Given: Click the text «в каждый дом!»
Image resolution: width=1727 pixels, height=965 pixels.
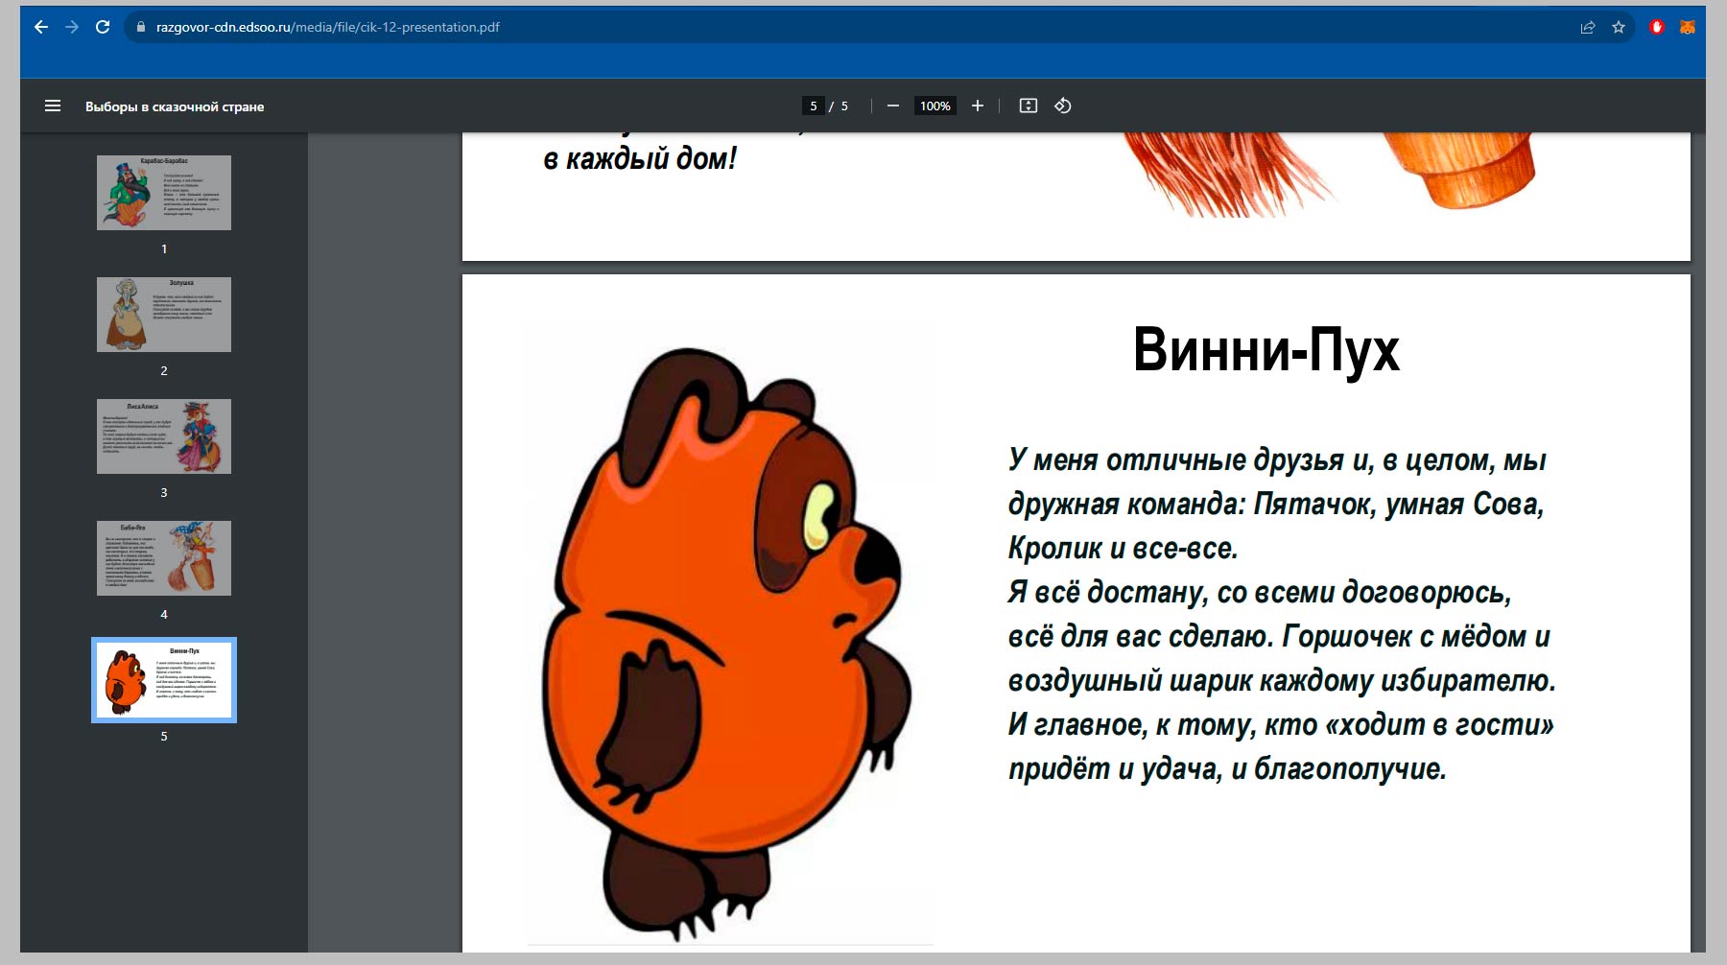Looking at the screenshot, I should click(x=640, y=158).
